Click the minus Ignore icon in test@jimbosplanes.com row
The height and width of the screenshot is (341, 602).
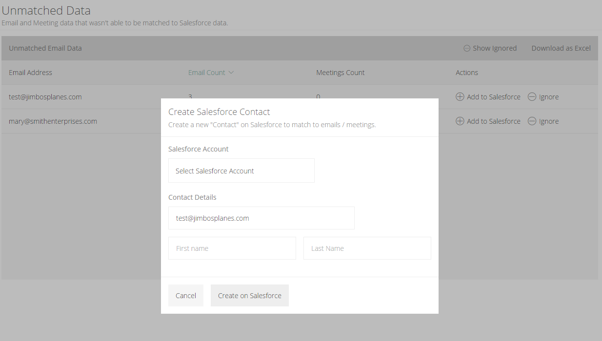[532, 97]
